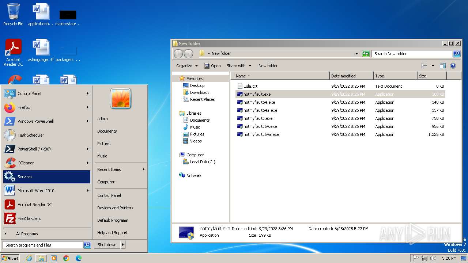Screen dimensions: 468x263
Task: Select the mainrestaur... desktop icon
Action: (x=68, y=18)
